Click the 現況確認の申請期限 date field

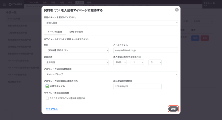coord(137,86)
